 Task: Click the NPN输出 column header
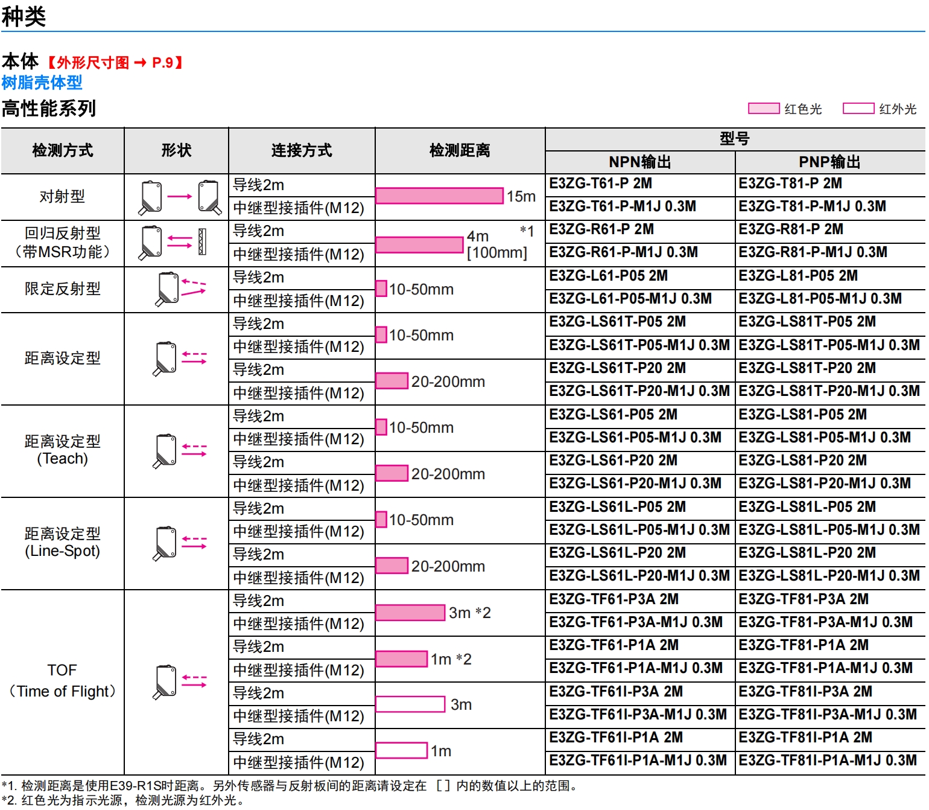pyautogui.click(x=639, y=162)
